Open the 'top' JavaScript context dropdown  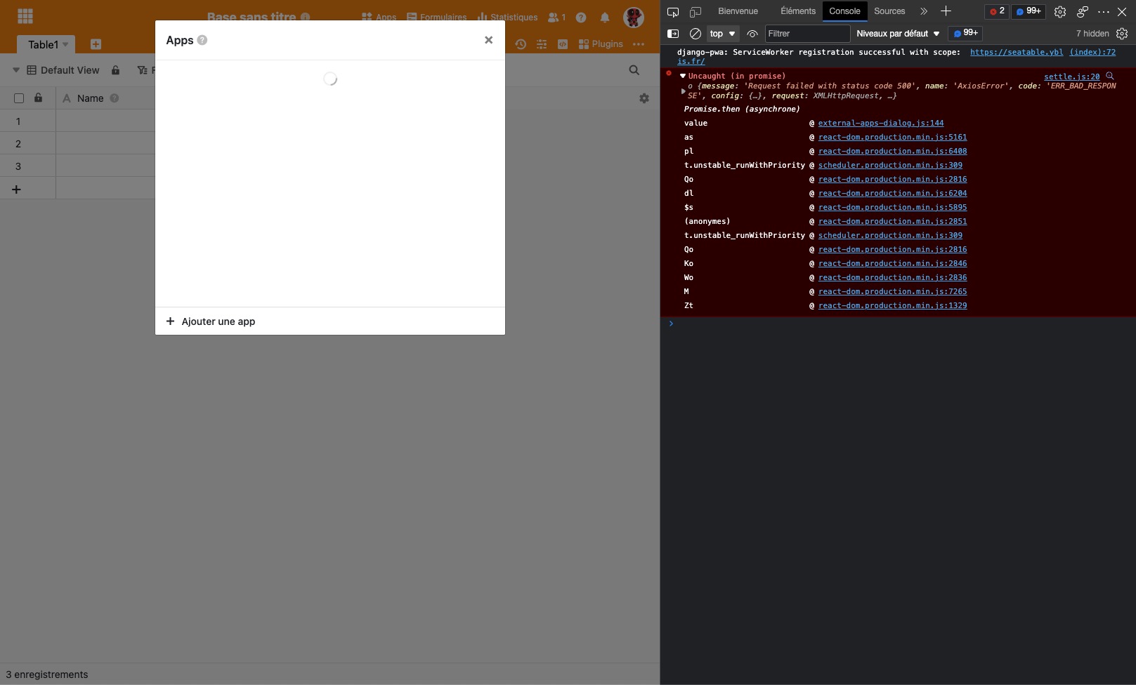[722, 34]
